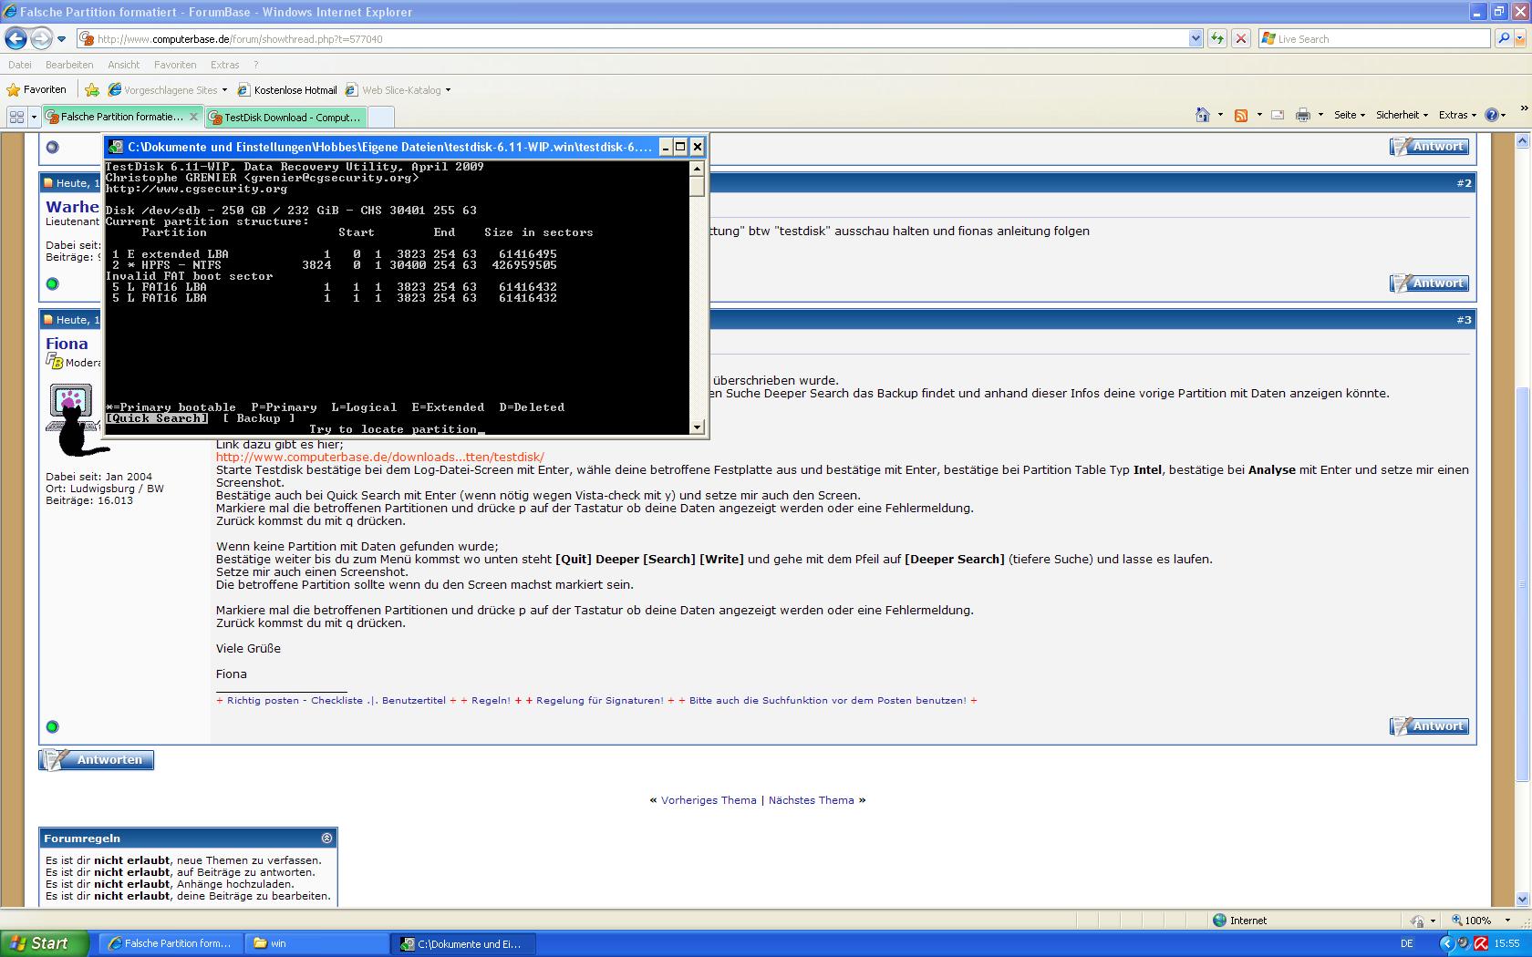The width and height of the screenshot is (1532, 957).
Task: Open Fiona's user profile name
Action: pyautogui.click(x=67, y=344)
